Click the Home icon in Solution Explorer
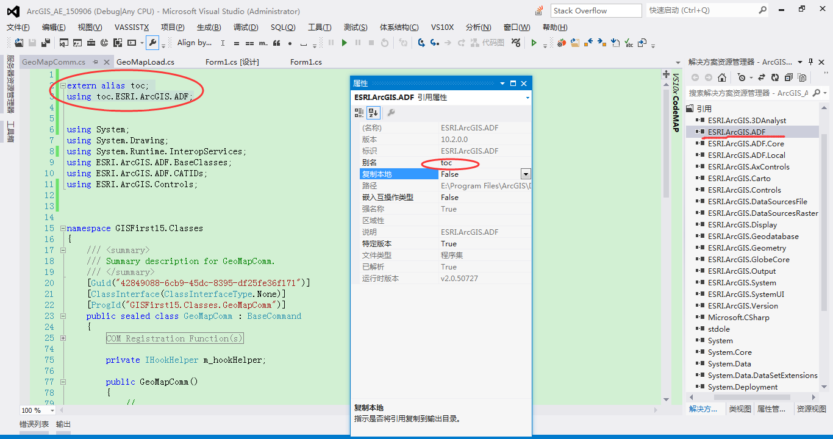The image size is (833, 439). tap(722, 77)
